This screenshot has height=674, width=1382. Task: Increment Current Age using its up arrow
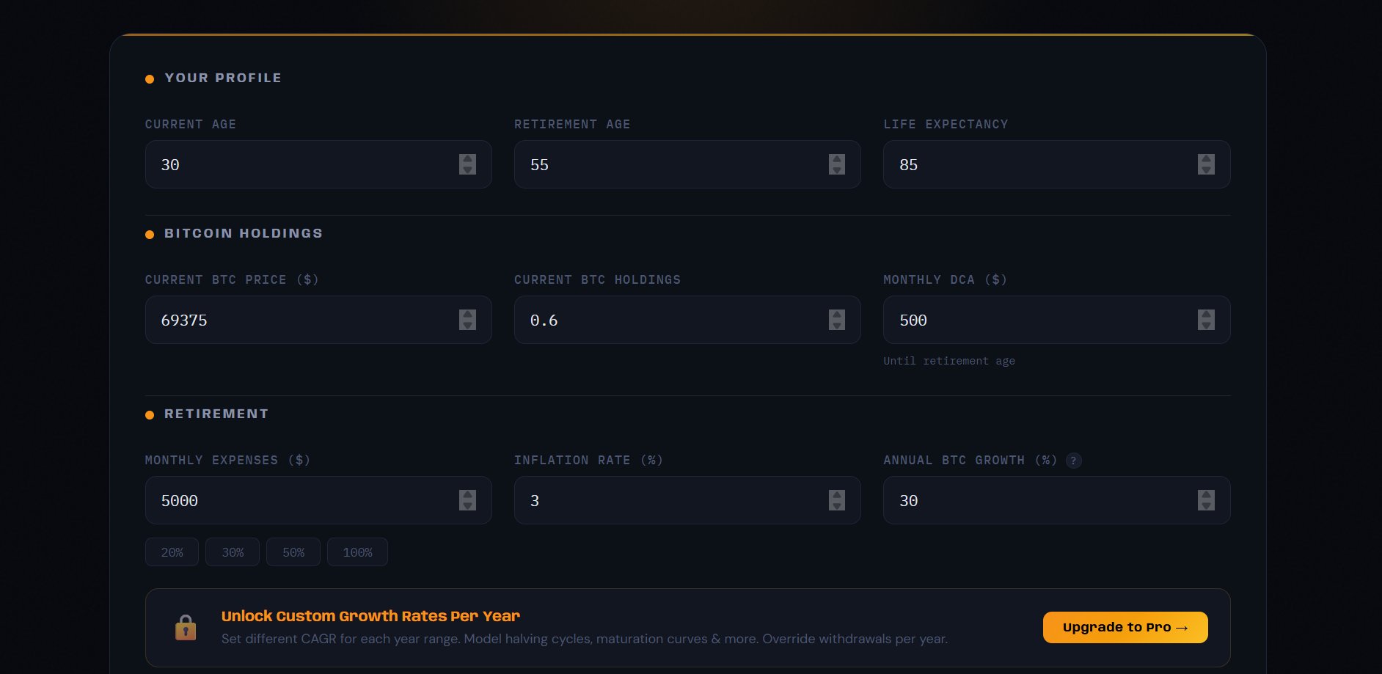(x=467, y=160)
